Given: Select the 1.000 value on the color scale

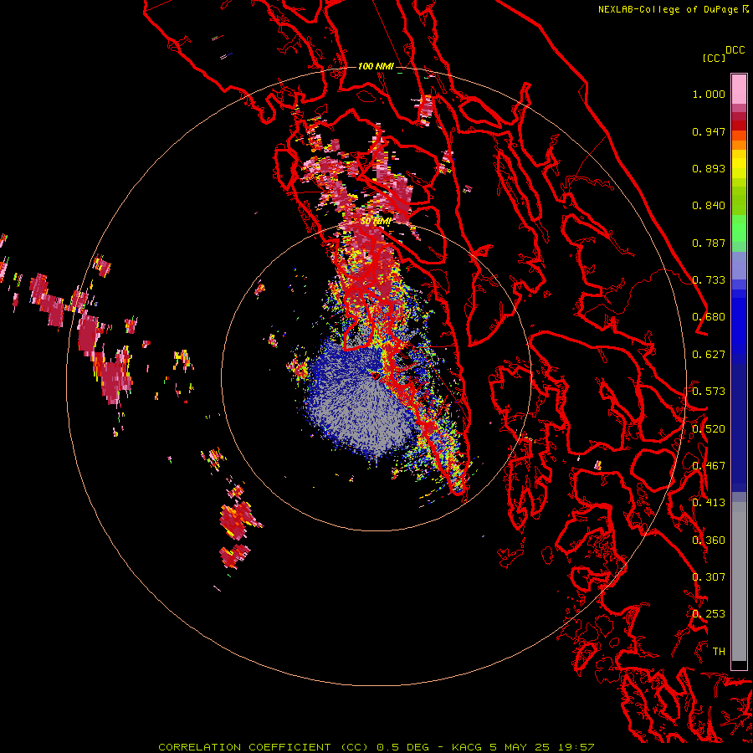Looking at the screenshot, I should click(x=709, y=94).
